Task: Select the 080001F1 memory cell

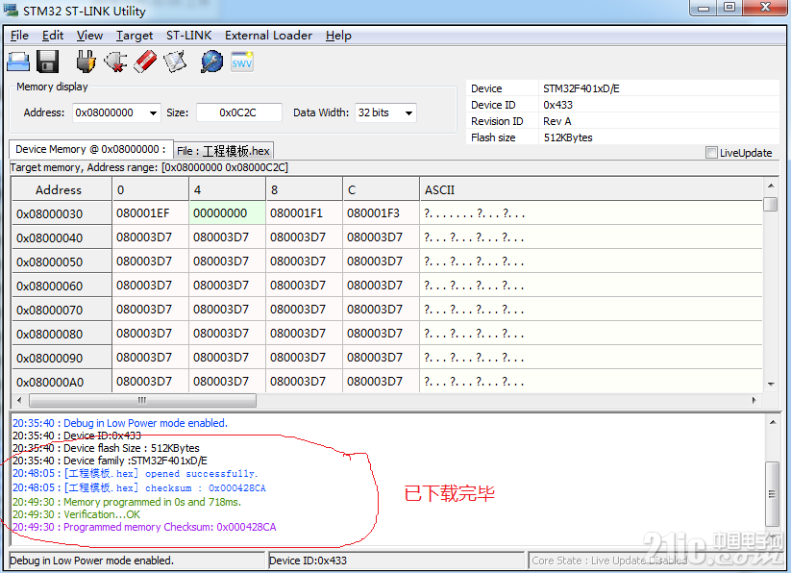Action: click(x=304, y=213)
